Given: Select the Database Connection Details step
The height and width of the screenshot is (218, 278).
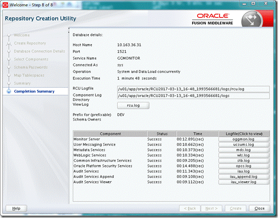Looking at the screenshot, I should click(x=39, y=51).
